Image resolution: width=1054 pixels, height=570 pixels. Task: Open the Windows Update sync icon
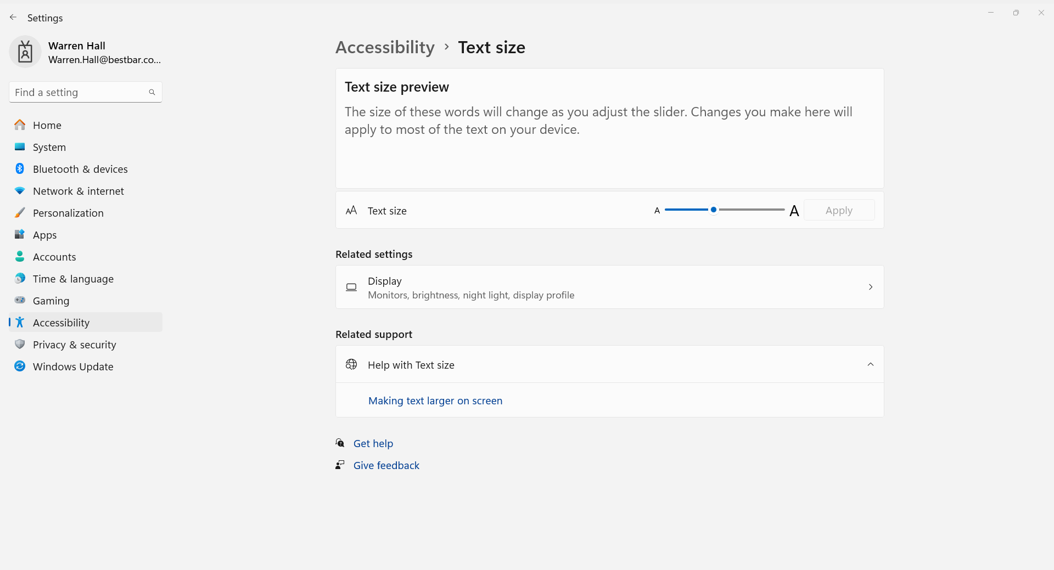click(x=20, y=366)
